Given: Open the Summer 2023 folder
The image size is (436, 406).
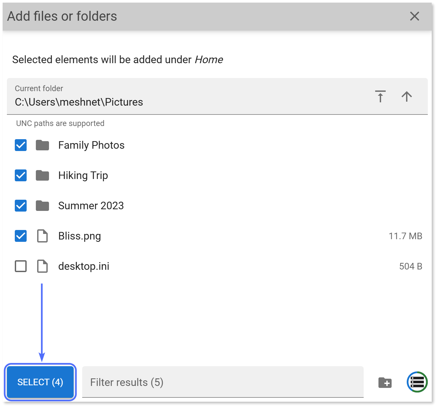Looking at the screenshot, I should pos(91,206).
